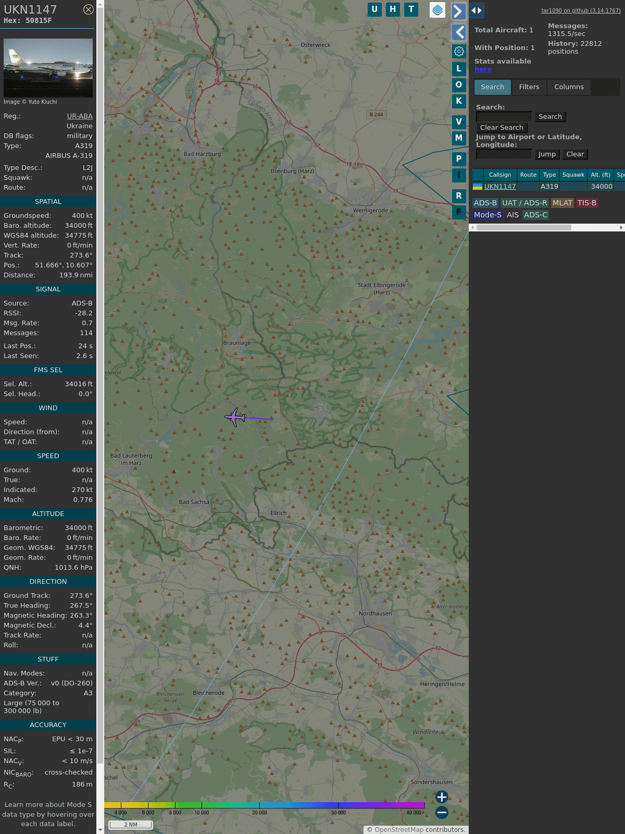Switch to the Filters tab

[x=529, y=87]
